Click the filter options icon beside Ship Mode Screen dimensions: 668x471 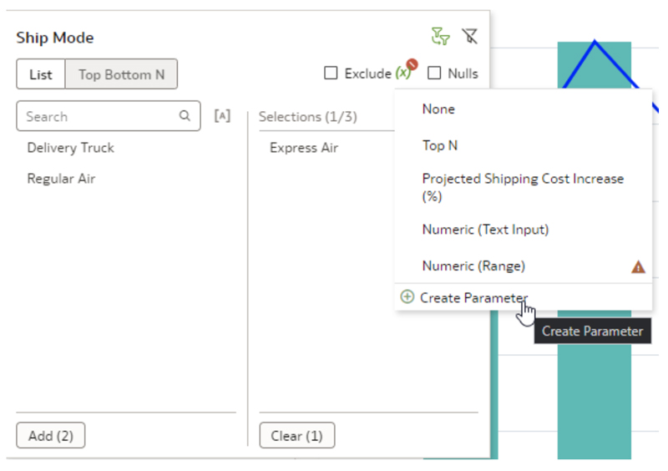tap(440, 36)
